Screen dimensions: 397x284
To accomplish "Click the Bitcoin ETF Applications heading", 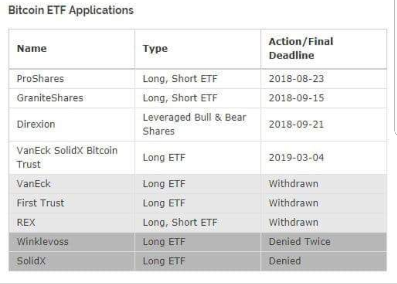I will tap(70, 10).
